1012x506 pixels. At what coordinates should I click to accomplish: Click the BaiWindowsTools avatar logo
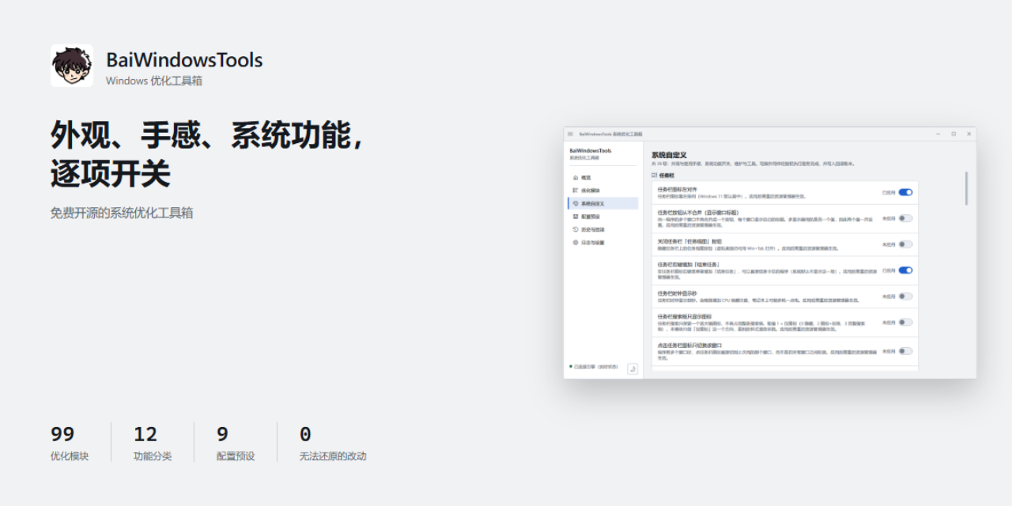(x=72, y=66)
